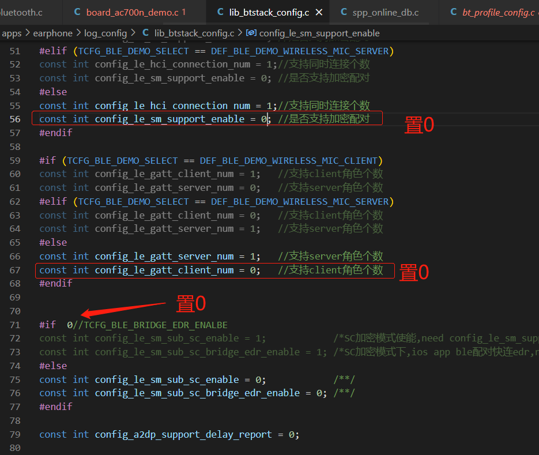Click config_a2dp_support_delay_report on line 79
The width and height of the screenshot is (539, 455).
(183, 434)
